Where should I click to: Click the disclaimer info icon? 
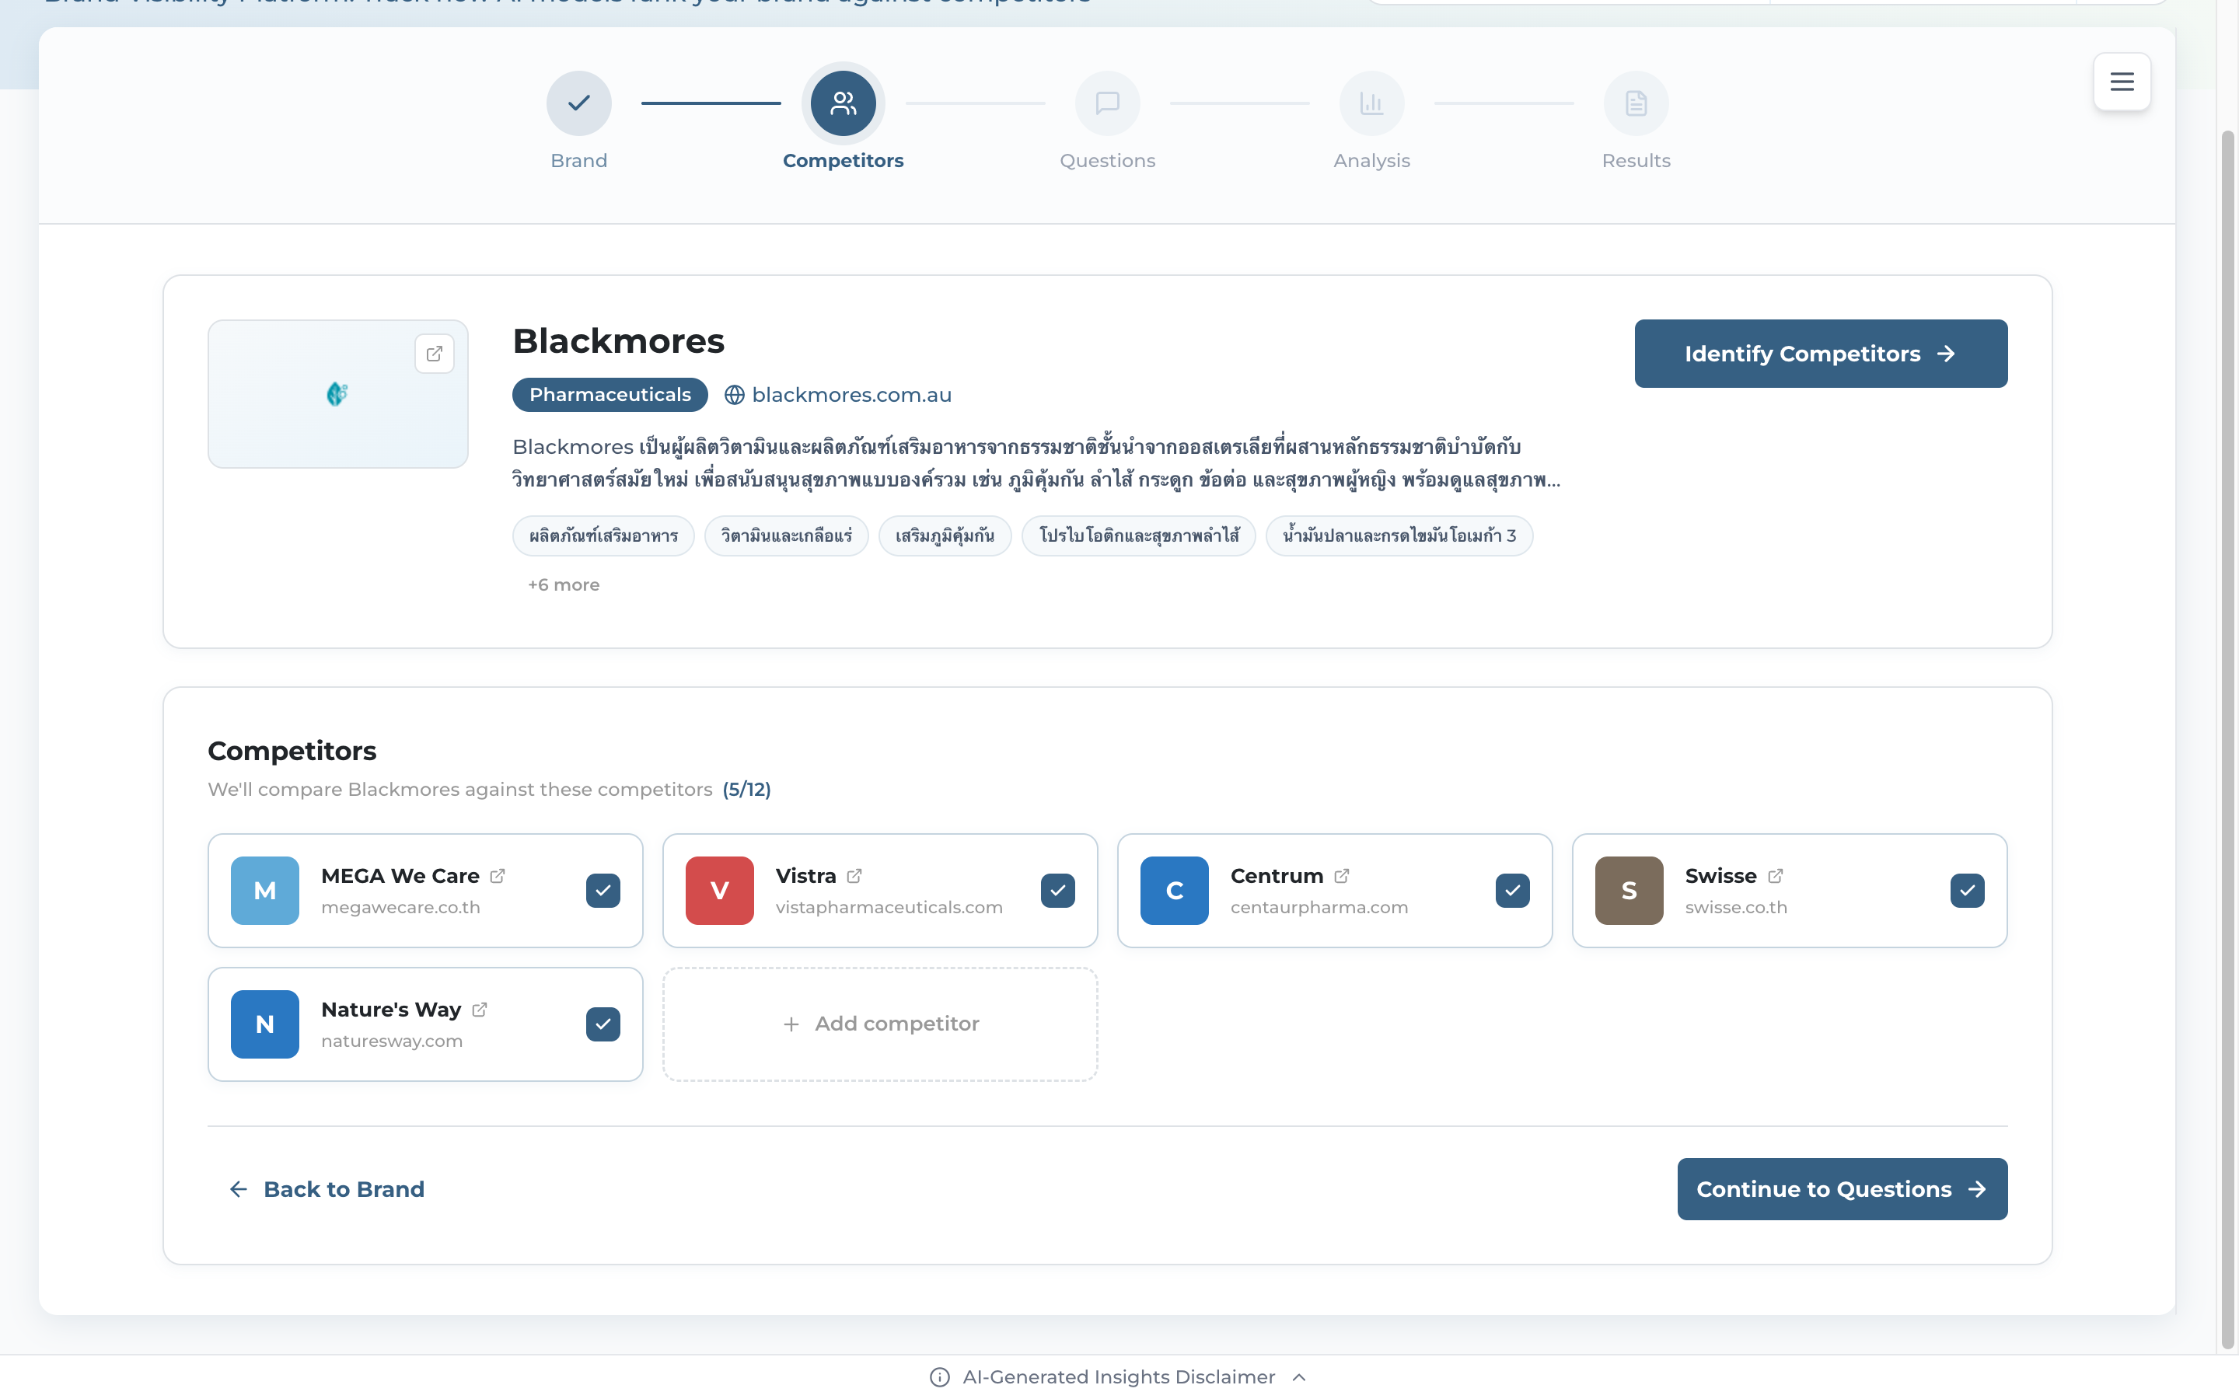939,1376
